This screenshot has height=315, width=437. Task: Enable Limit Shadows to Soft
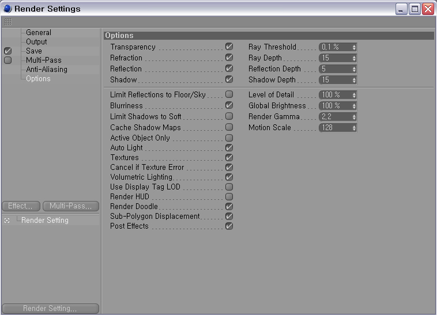tap(229, 116)
